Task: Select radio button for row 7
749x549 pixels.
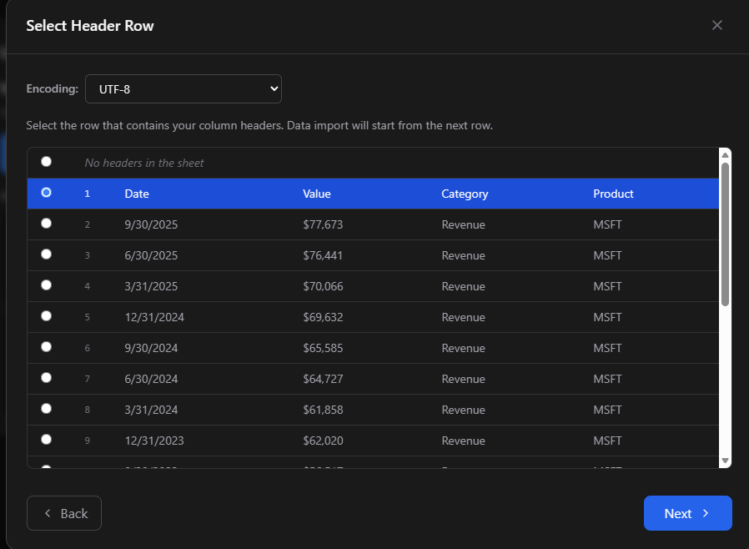Action: (x=46, y=378)
